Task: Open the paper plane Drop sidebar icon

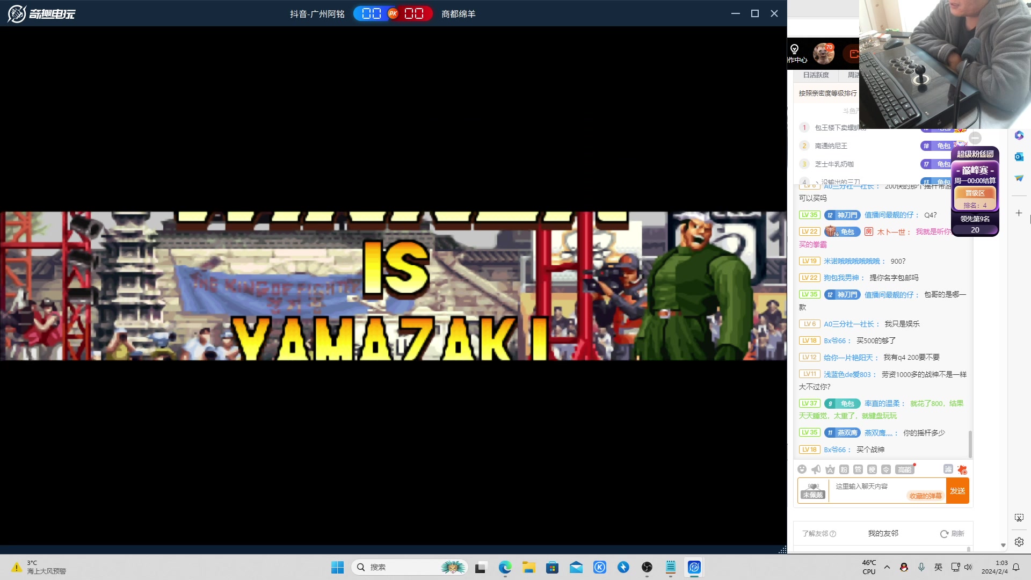Action: click(x=1019, y=178)
